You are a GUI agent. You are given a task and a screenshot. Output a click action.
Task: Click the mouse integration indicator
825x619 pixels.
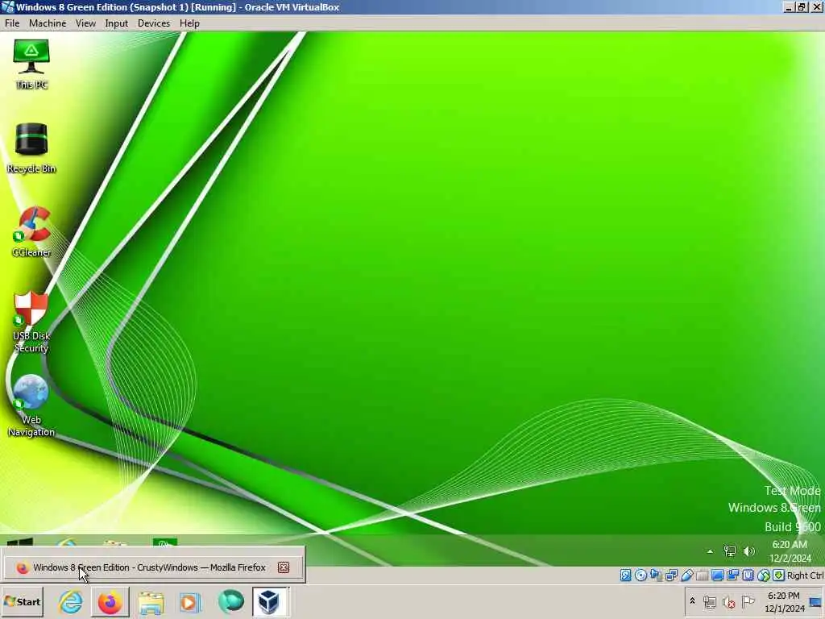(x=764, y=575)
